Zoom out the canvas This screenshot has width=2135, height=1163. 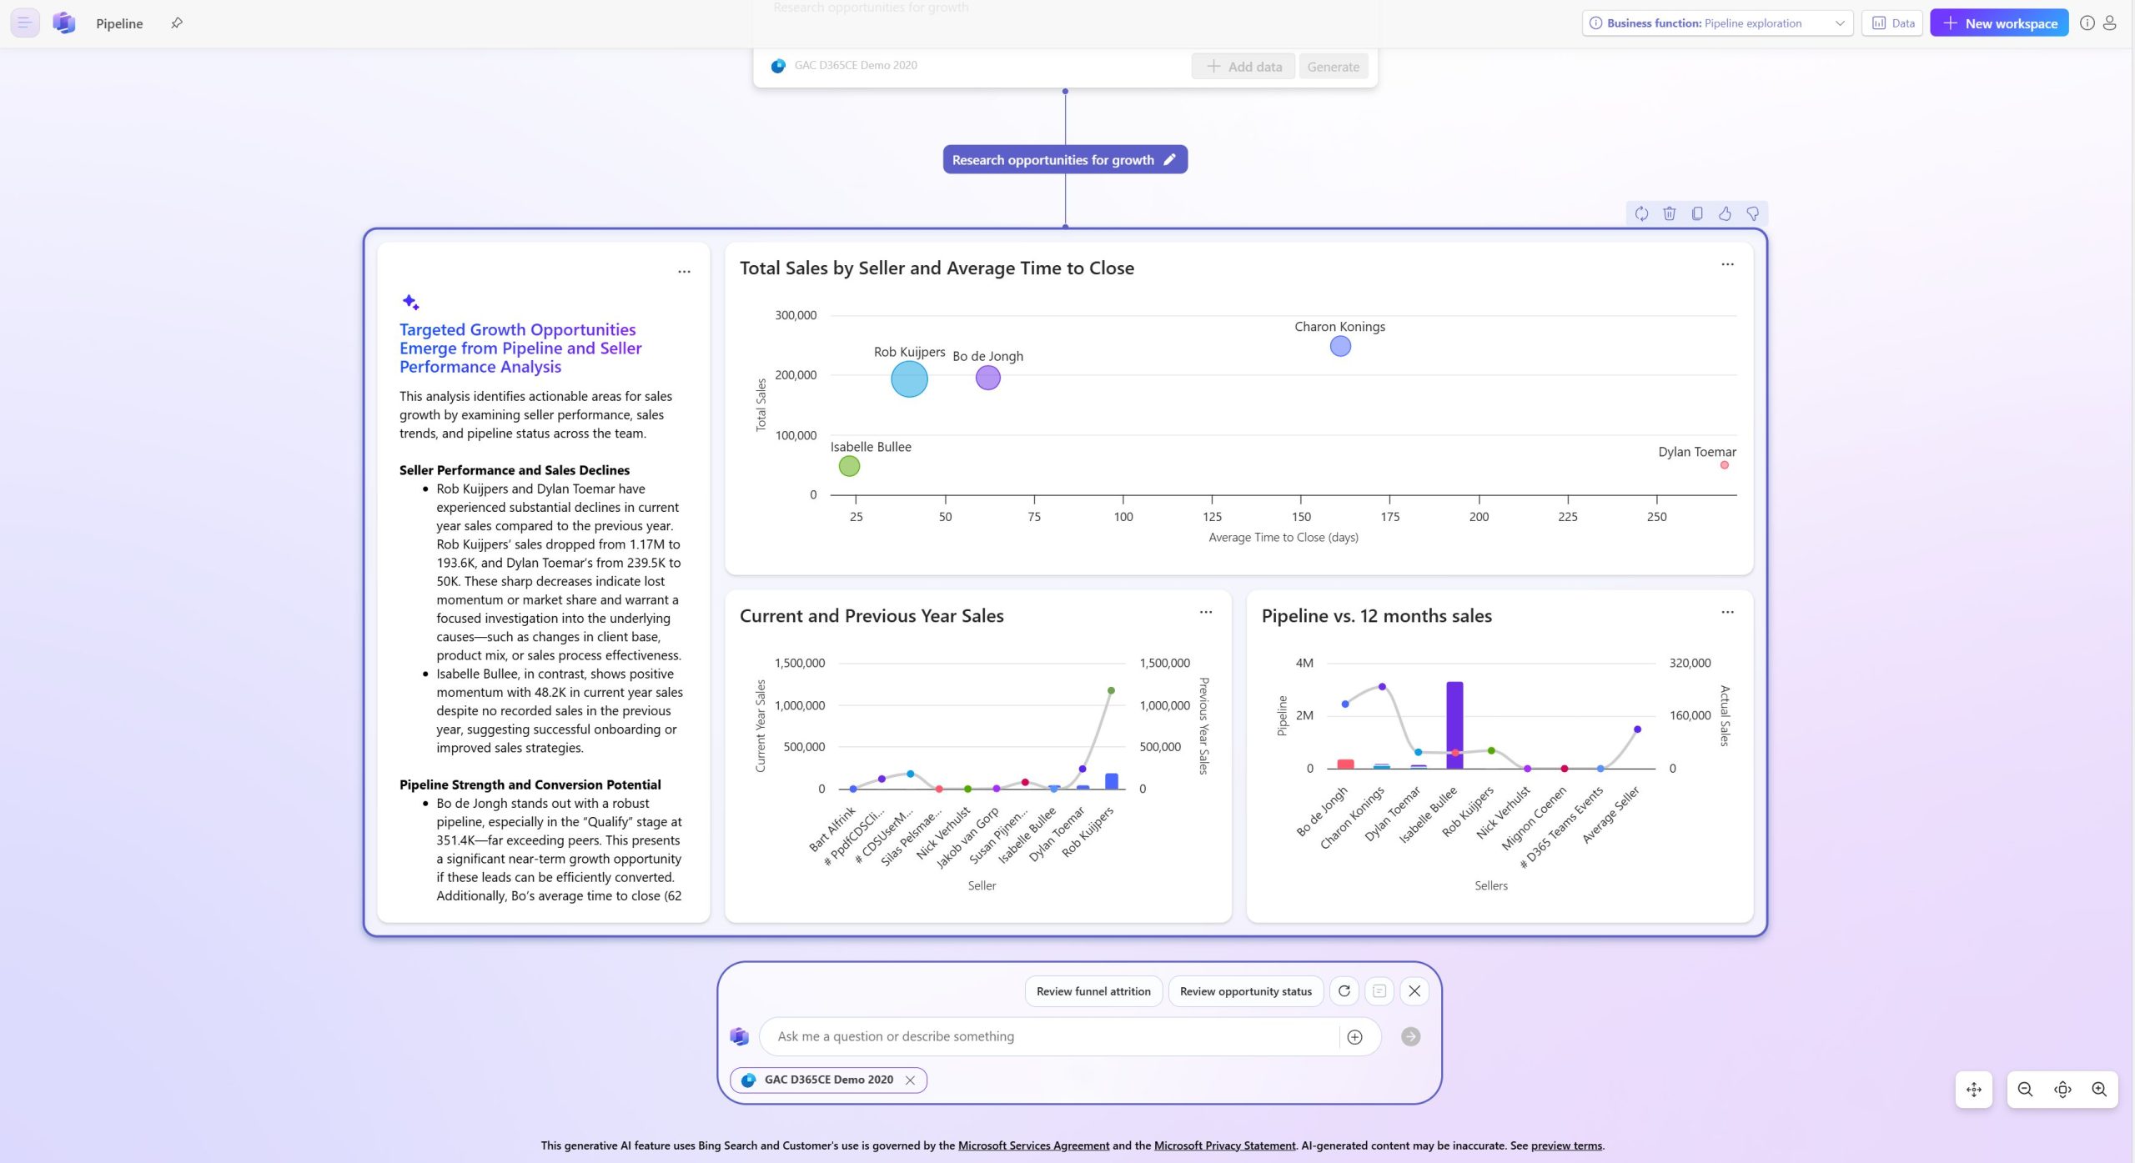click(x=2025, y=1090)
